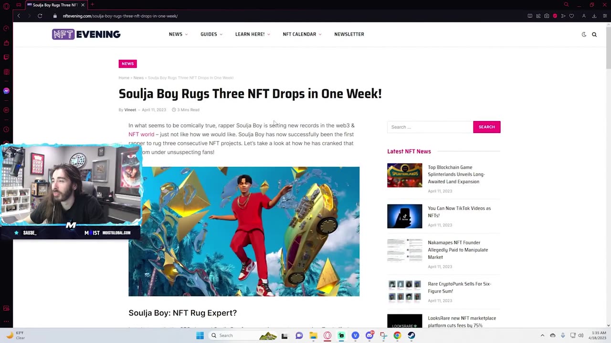611x343 pixels.
Task: Toggle dark mode moon icon
Action: click(x=584, y=34)
